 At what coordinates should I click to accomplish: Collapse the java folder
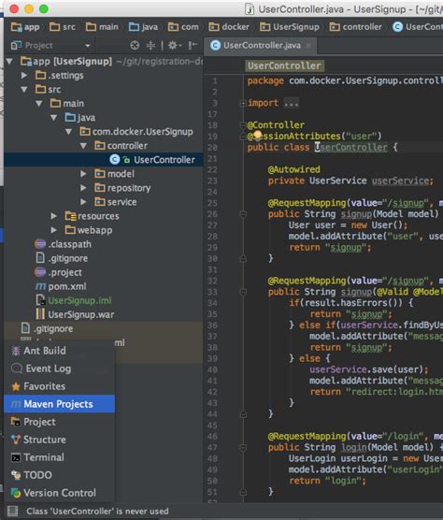point(53,118)
